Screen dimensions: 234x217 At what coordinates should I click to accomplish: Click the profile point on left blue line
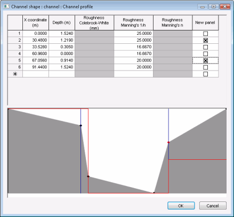tap(80, 126)
